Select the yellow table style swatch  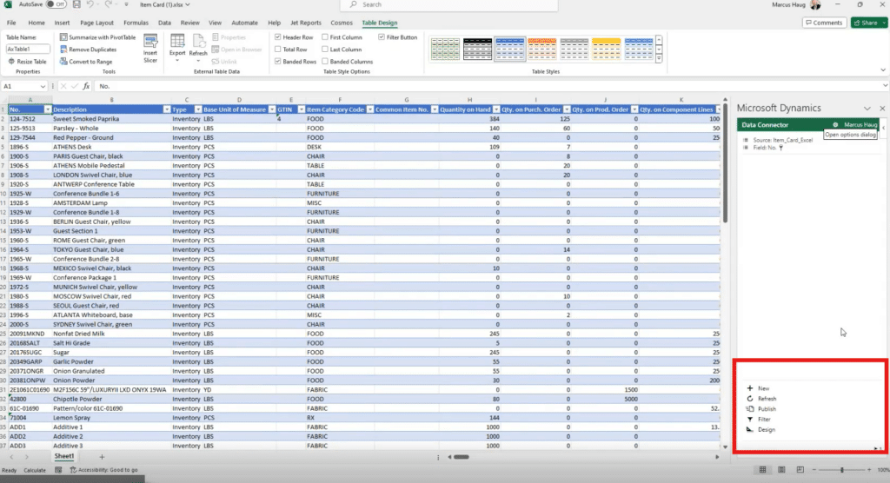(x=606, y=49)
